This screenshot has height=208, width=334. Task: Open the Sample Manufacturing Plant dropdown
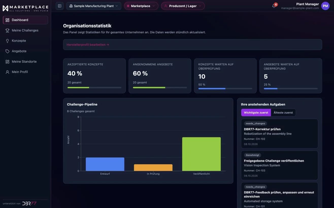(94, 6)
